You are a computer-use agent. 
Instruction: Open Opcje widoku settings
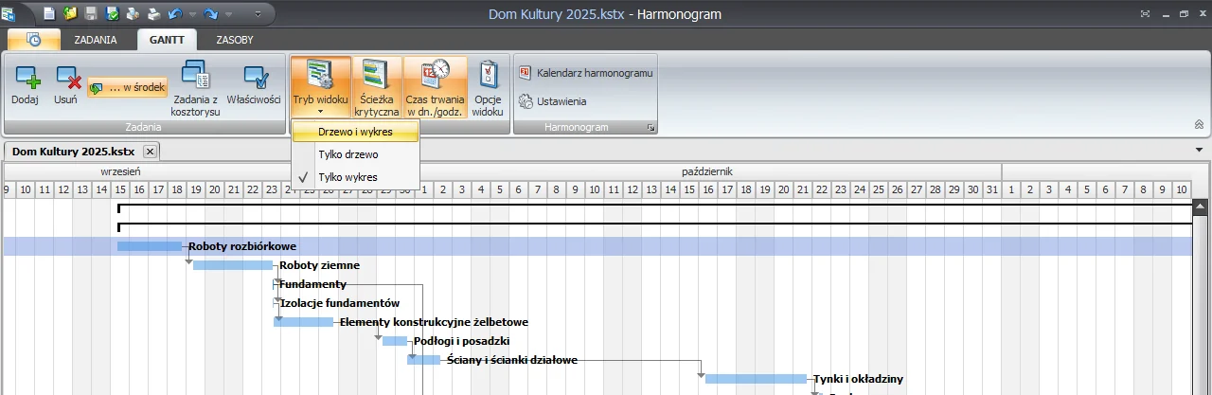(488, 87)
